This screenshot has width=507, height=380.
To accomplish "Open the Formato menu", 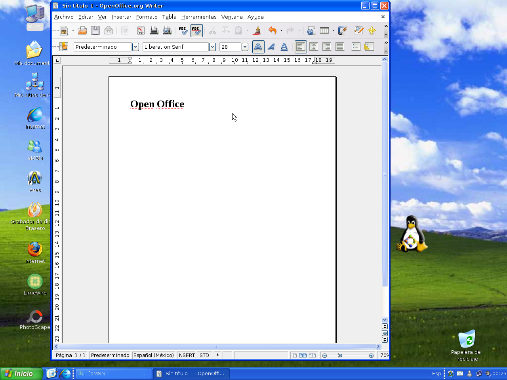I will [147, 17].
